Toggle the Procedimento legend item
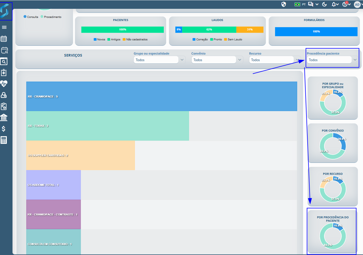Screen dimensions: 363x255 51,17
